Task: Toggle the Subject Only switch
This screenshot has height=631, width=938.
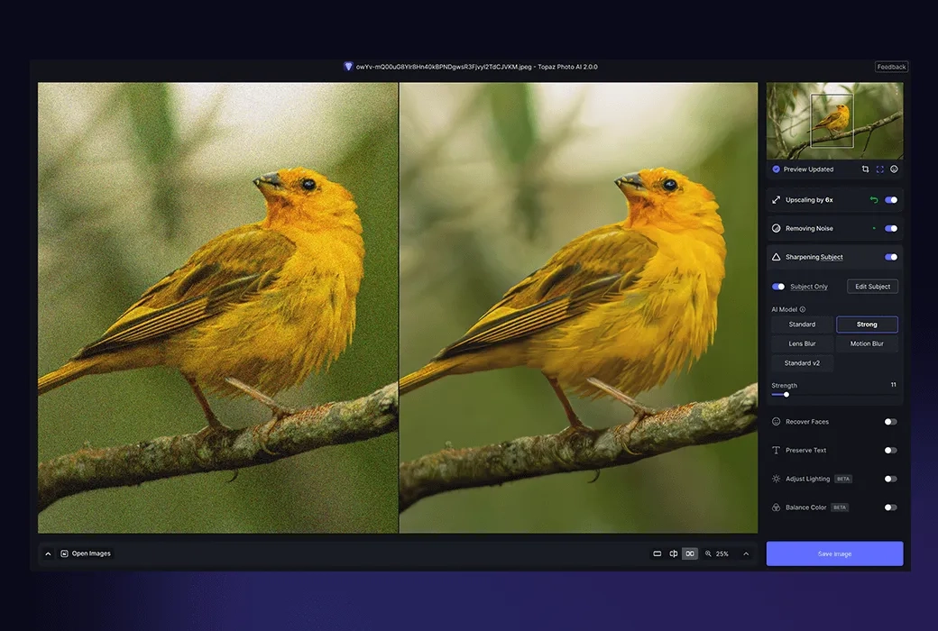Action: point(778,287)
